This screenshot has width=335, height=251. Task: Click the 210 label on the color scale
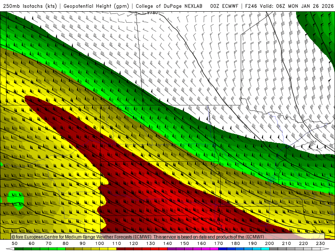[x=286, y=243]
